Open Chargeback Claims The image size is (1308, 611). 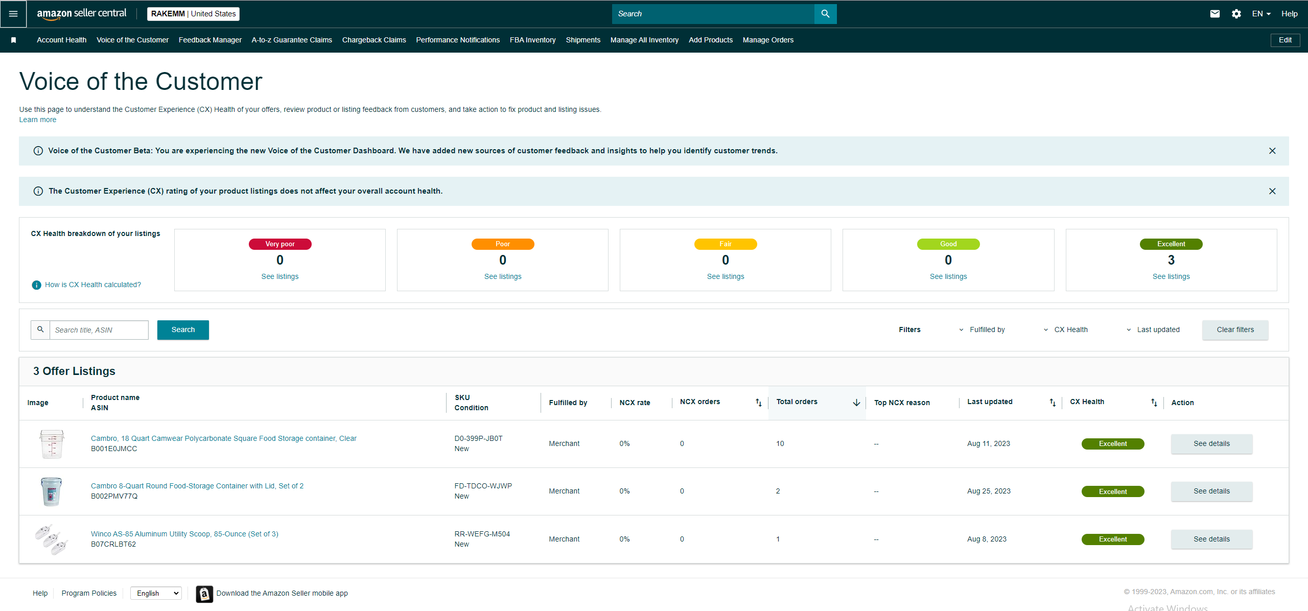pos(374,40)
